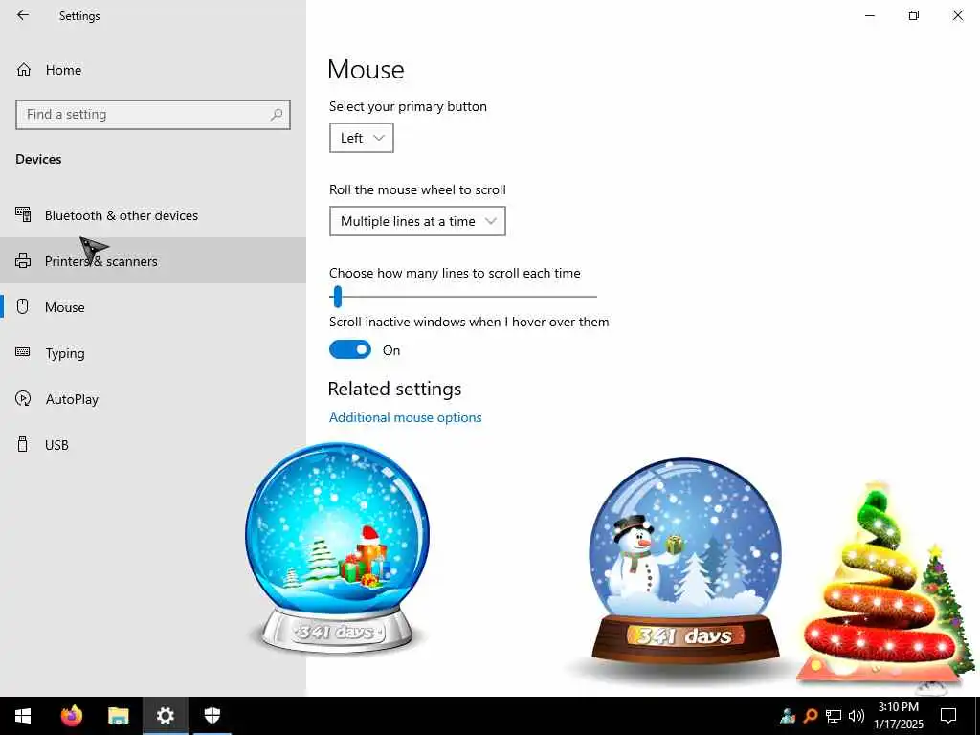Image resolution: width=980 pixels, height=735 pixels.
Task: Click the snowman snow globe countdown gadget
Action: click(685, 561)
